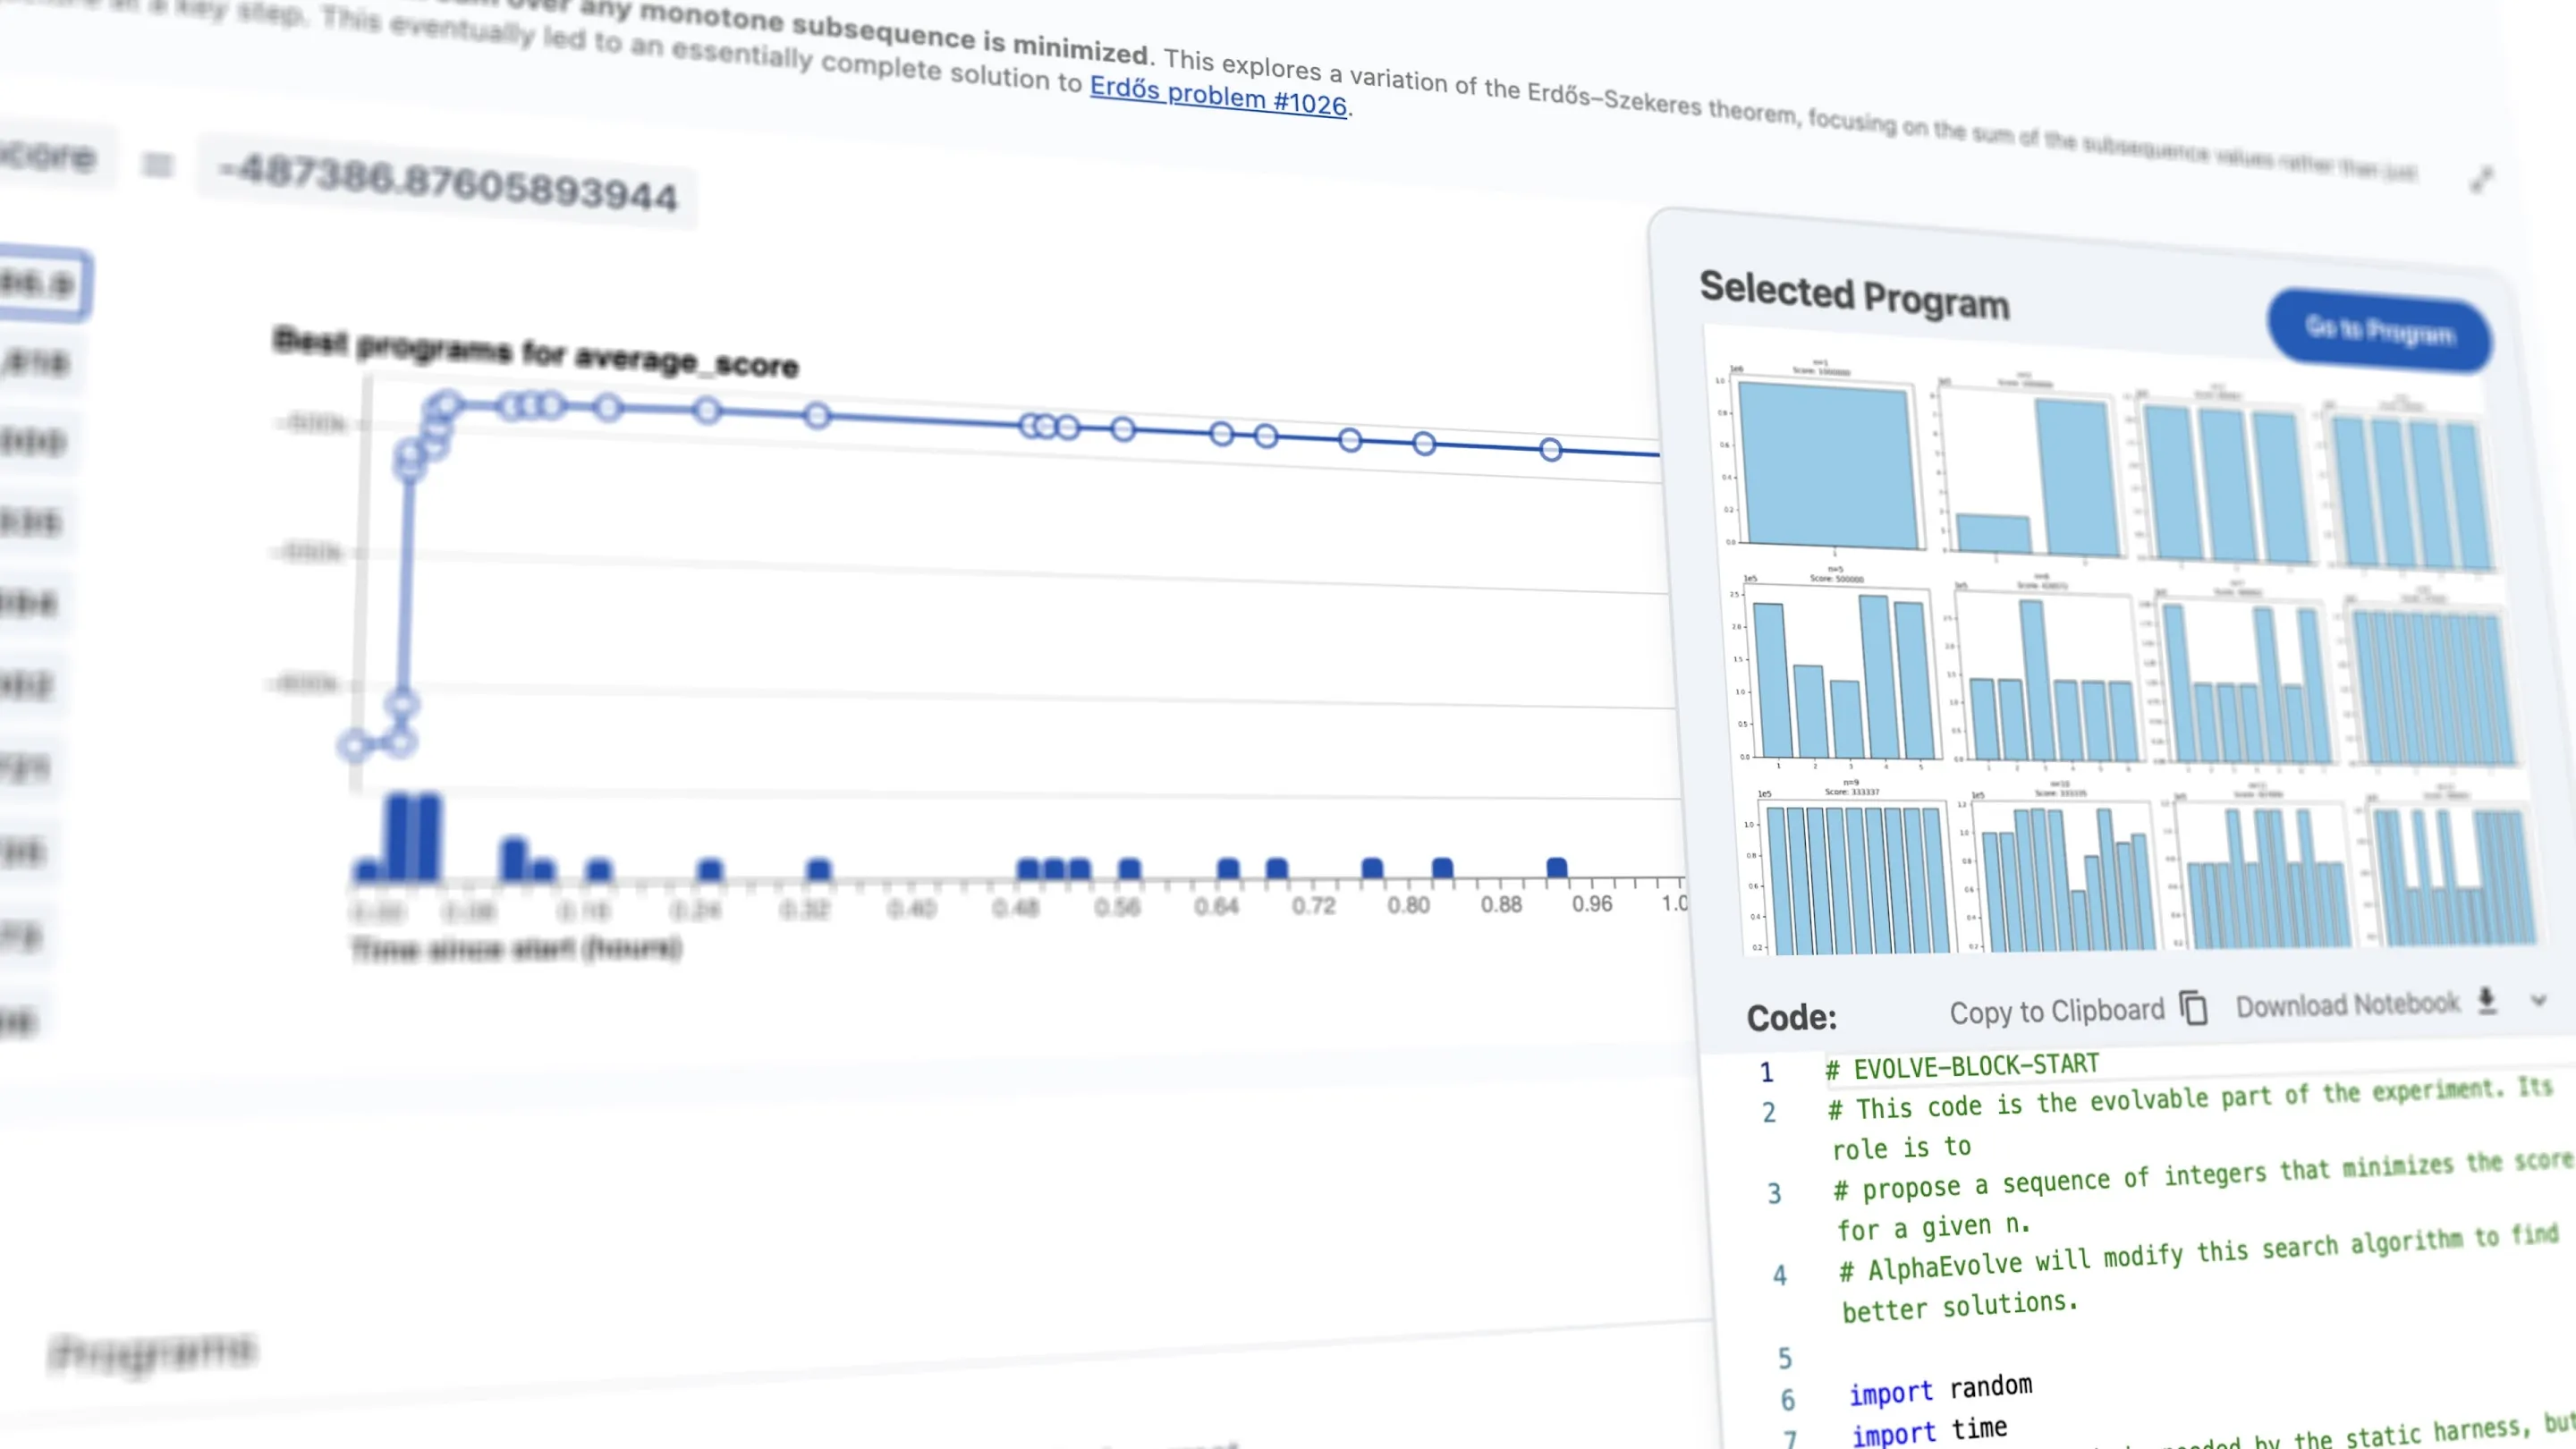
Task: Open the n=5 score 500000 bar chart thumbnail
Action: point(1836,668)
